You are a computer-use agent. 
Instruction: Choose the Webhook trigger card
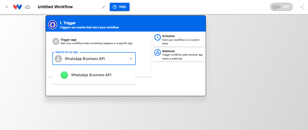179,55
